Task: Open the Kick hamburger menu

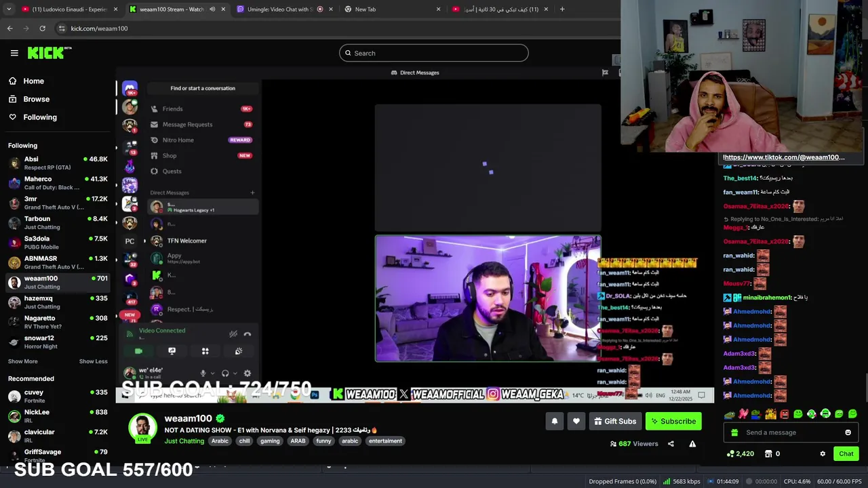Action: tap(14, 53)
